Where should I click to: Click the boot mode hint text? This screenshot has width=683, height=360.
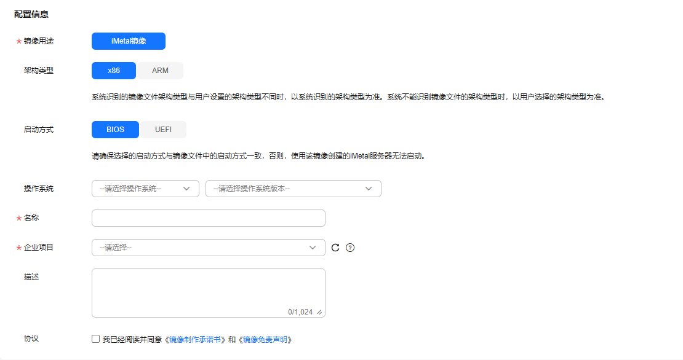pyautogui.click(x=258, y=156)
